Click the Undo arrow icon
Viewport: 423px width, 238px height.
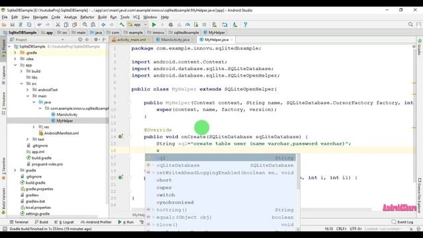[40, 25]
